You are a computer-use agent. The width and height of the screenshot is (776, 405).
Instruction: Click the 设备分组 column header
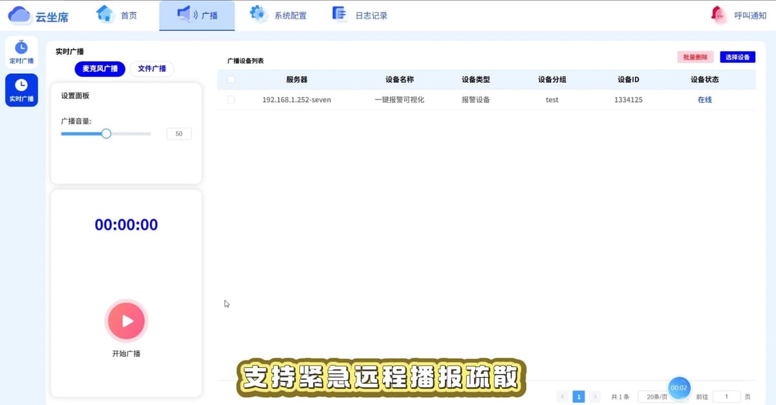[x=552, y=80]
